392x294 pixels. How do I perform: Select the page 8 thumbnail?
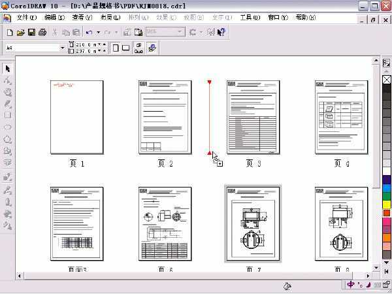pos(341,223)
